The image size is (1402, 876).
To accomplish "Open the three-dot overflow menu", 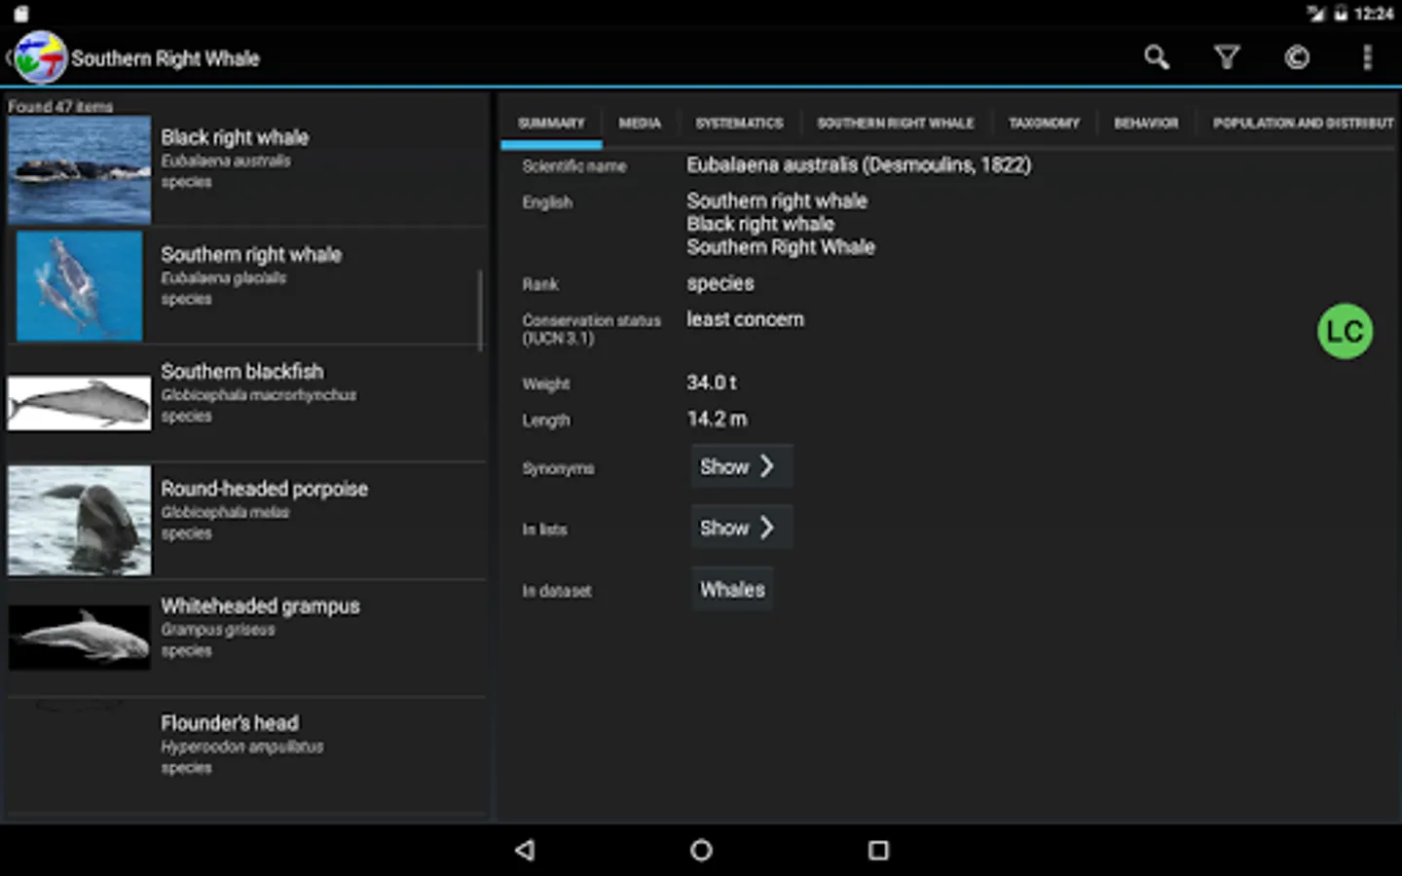I will [x=1367, y=57].
